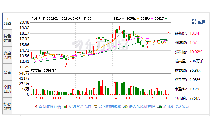Click the orange 10PMA legend swatch
This screenshot has width=211, height=116.
[138, 19]
